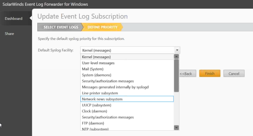This screenshot has height=136, width=253.
Task: Choose System (daemons) facility
Action: click(x=127, y=75)
